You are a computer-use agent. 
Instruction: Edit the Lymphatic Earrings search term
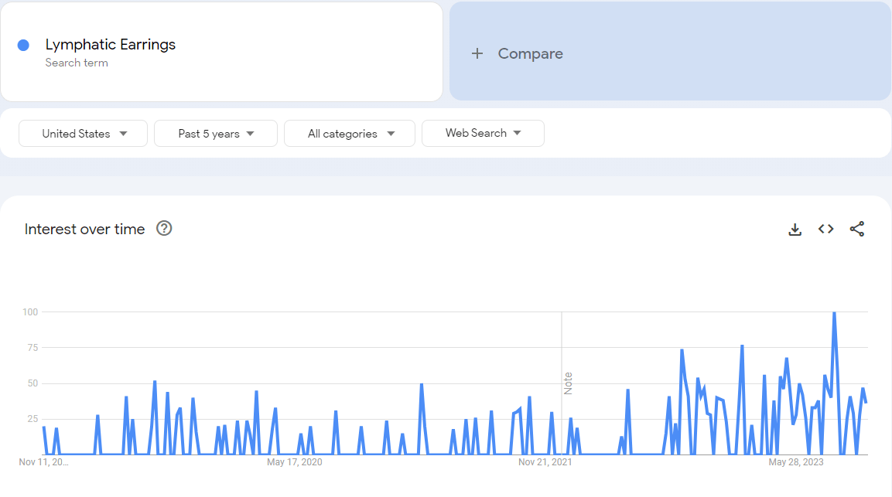[x=111, y=45]
